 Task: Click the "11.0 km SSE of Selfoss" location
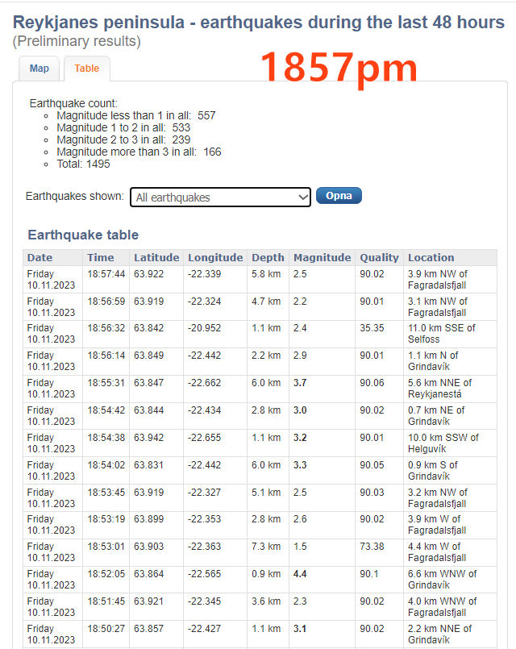(441, 334)
